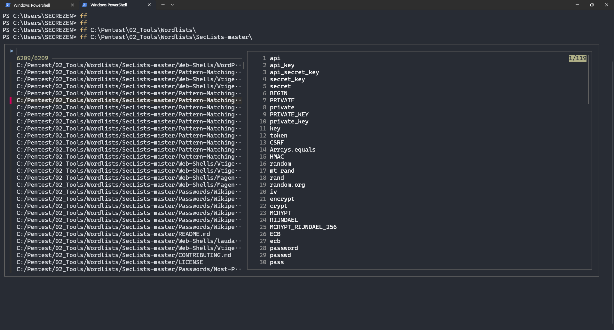Click the 6209/6209 match counter
The height and width of the screenshot is (330, 614).
click(x=32, y=58)
